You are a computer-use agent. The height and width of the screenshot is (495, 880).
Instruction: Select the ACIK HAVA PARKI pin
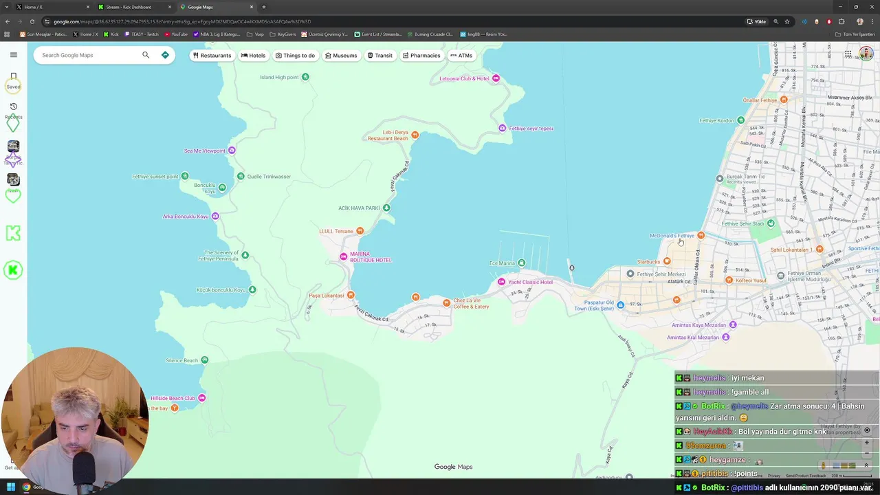(x=386, y=208)
